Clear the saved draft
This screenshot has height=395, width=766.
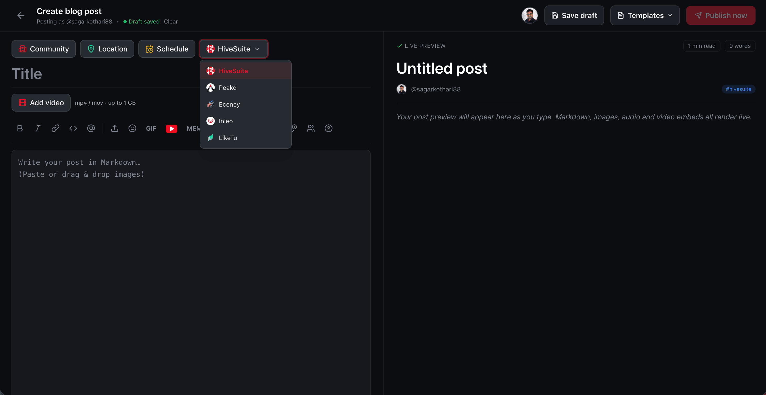(x=171, y=22)
